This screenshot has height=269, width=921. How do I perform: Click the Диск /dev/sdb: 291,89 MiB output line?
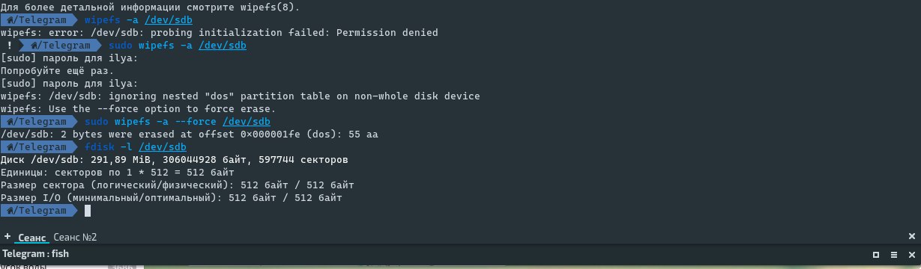pyautogui.click(x=174, y=160)
